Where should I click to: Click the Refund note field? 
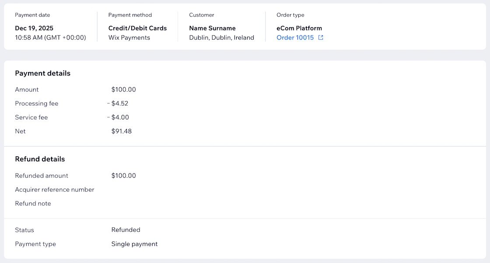[x=33, y=204]
